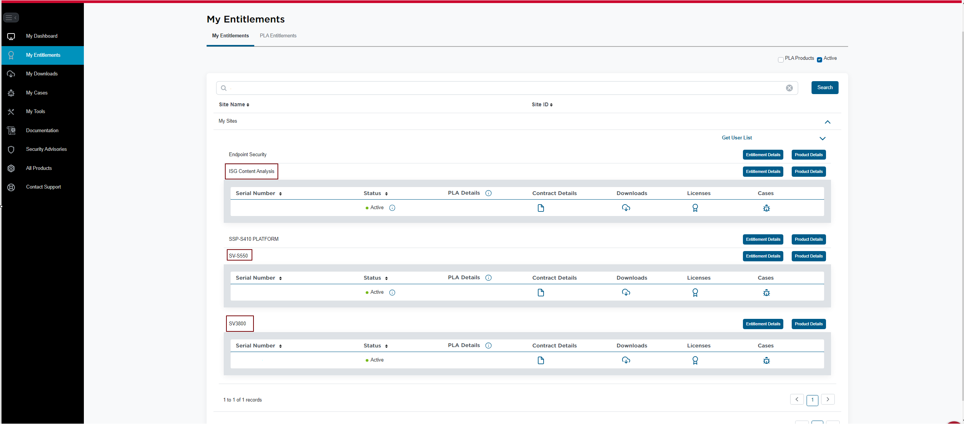This screenshot has height=424, width=964.
Task: Collapse the sidebar menu hamburger icon
Action: 11,18
